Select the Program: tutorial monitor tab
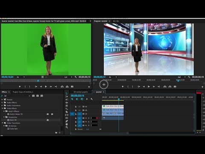 coord(100,21)
